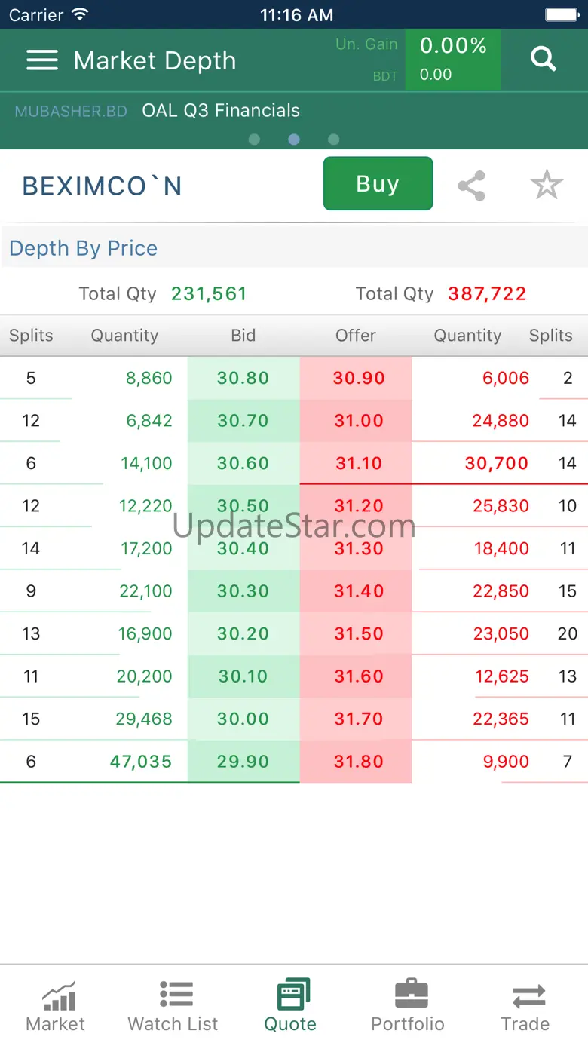Add BEXIMCO to favorites star

[x=547, y=186]
